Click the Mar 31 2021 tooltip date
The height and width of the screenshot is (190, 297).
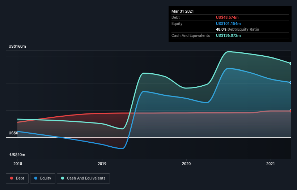183,11
